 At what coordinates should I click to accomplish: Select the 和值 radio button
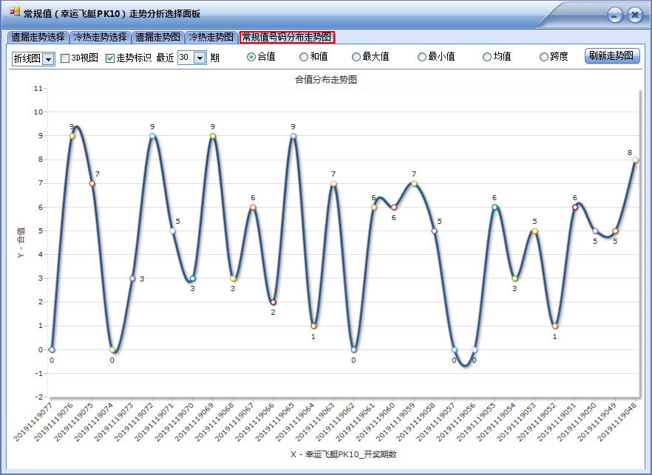click(x=303, y=57)
